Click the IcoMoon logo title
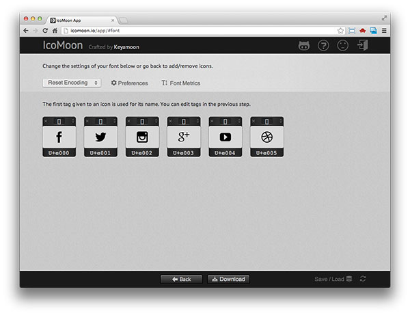Screen dimensions: 410x315 (63, 45)
